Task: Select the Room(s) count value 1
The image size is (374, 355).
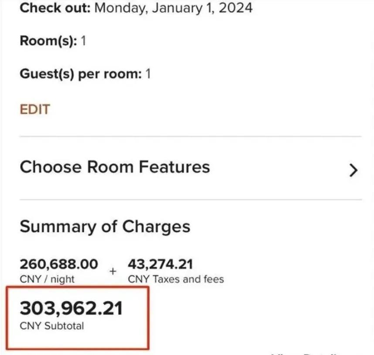Action: (x=84, y=41)
